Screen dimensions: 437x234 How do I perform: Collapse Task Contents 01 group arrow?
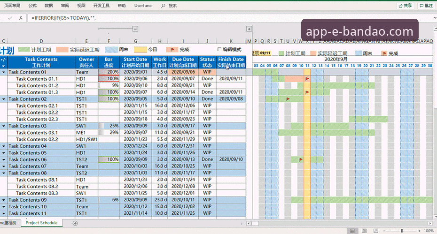[4, 72]
